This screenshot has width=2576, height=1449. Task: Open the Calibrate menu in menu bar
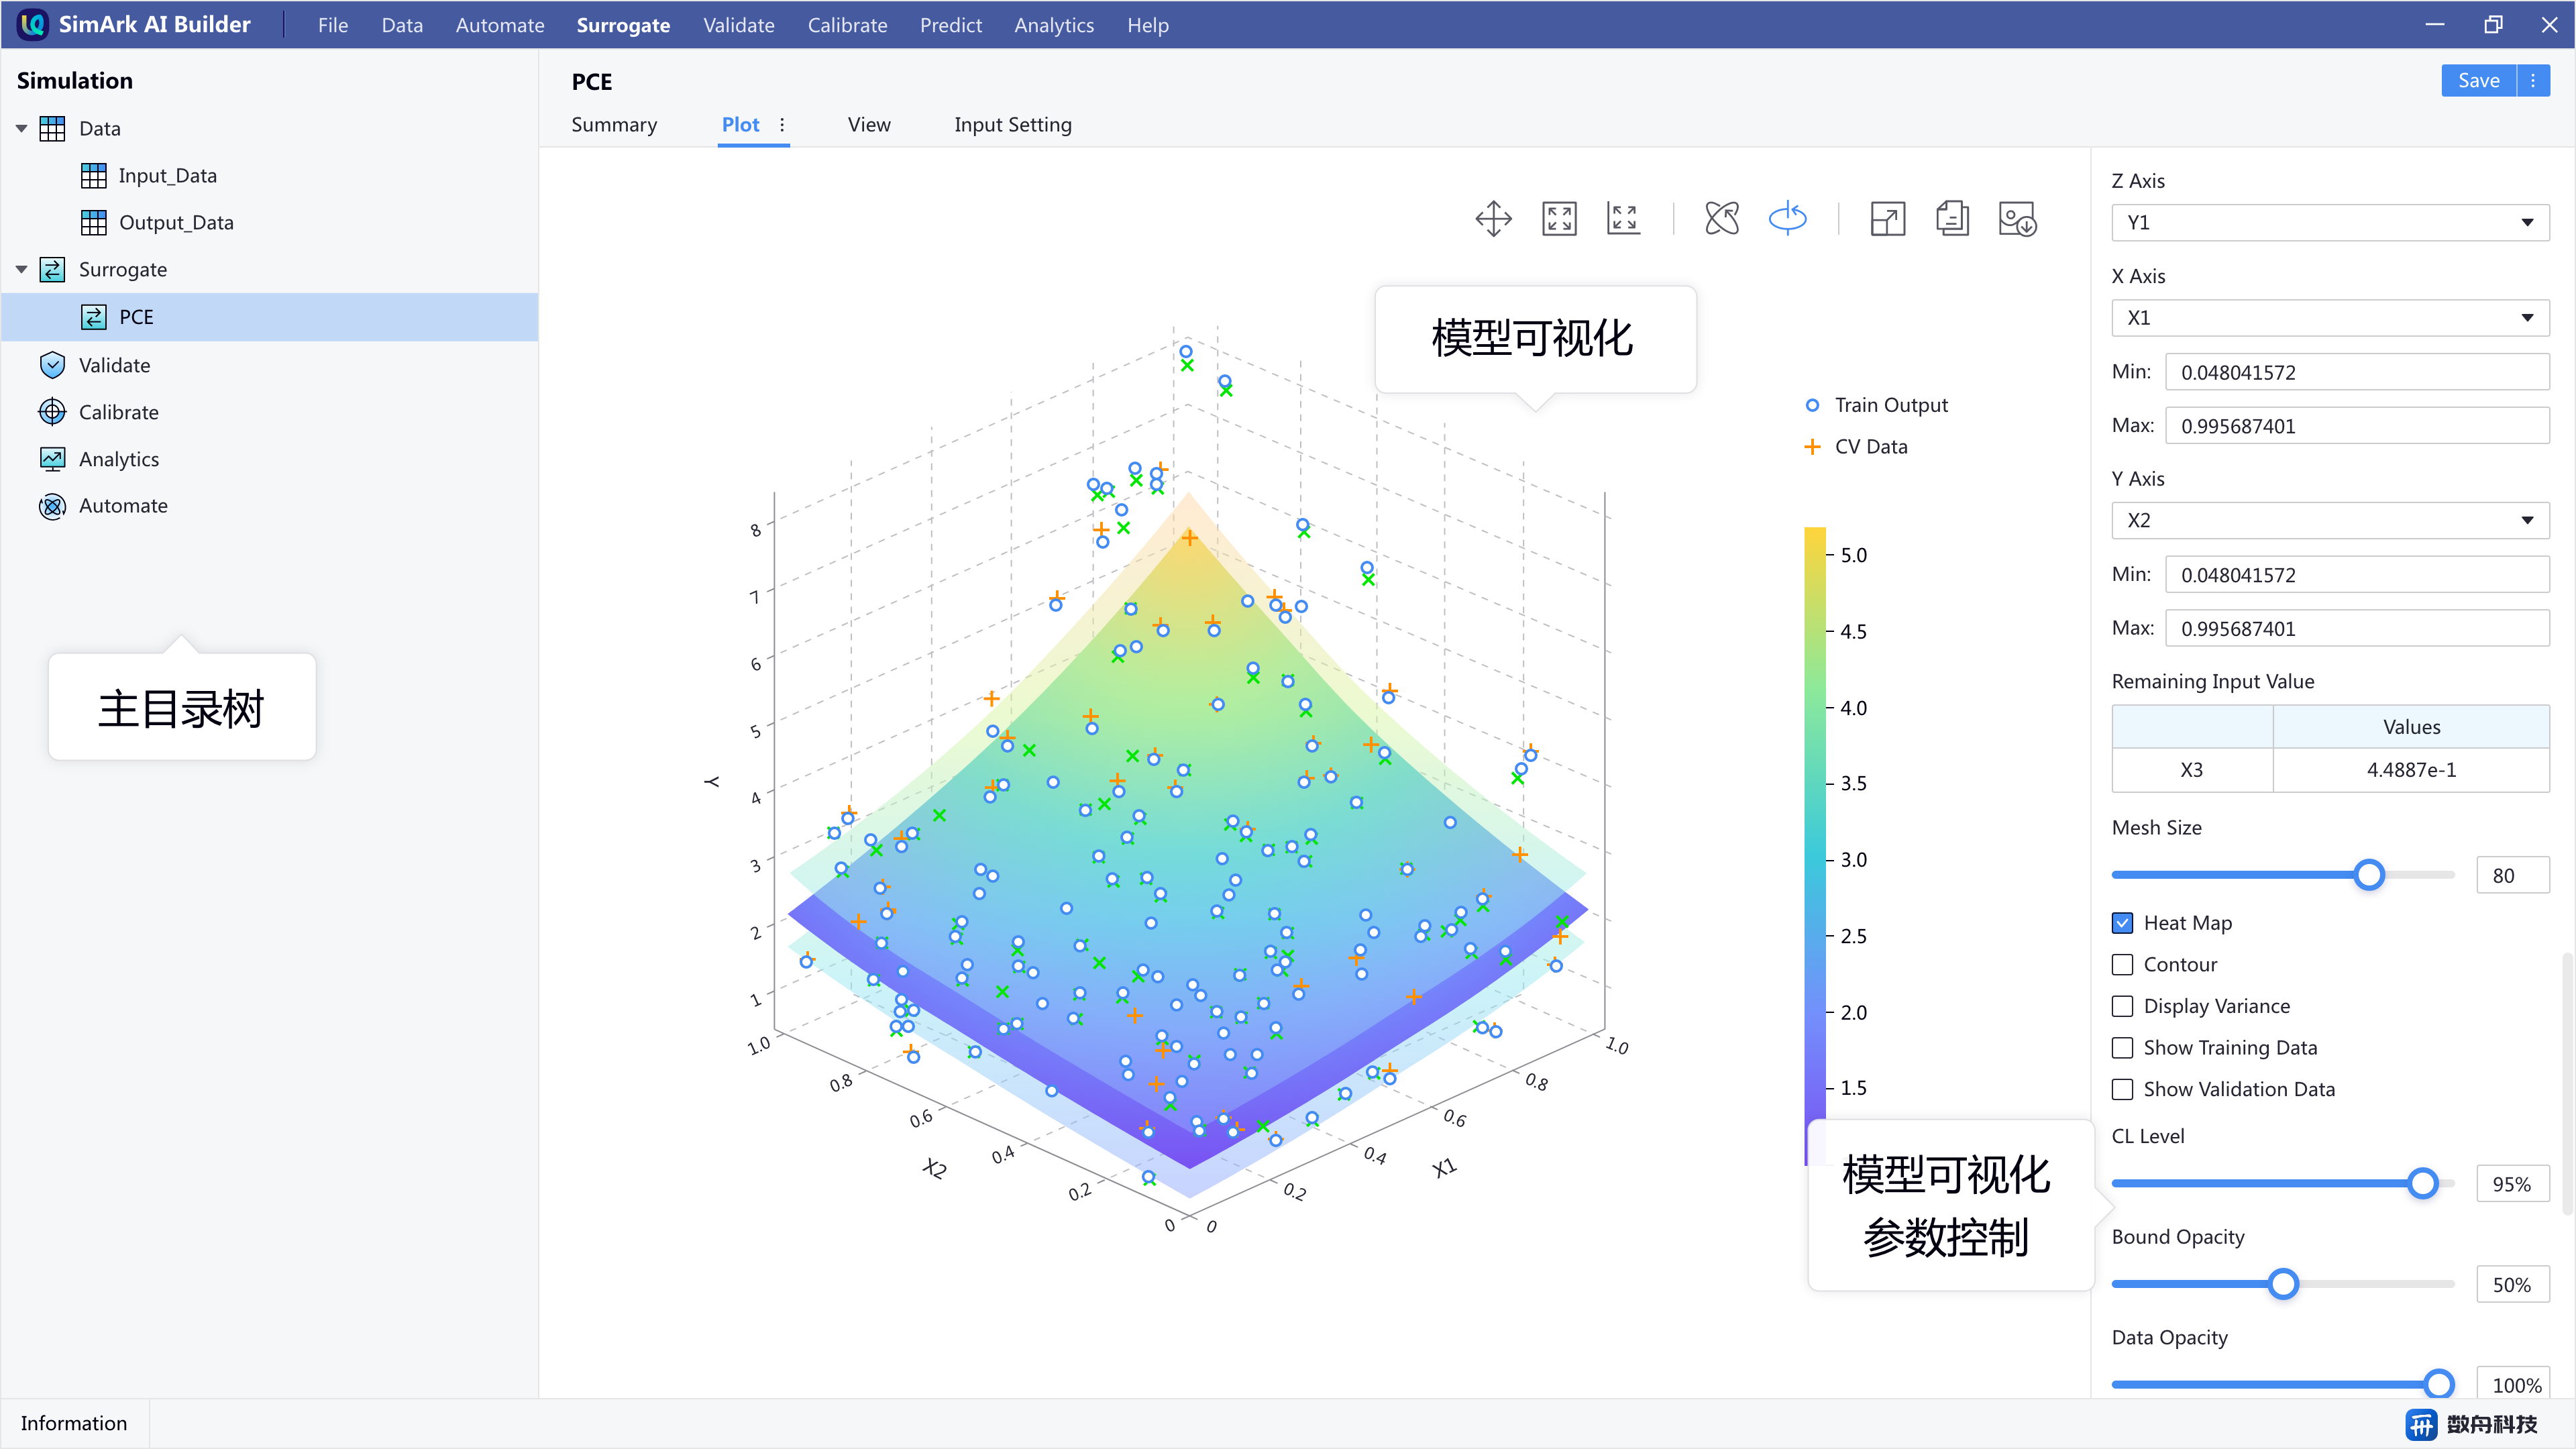[847, 25]
